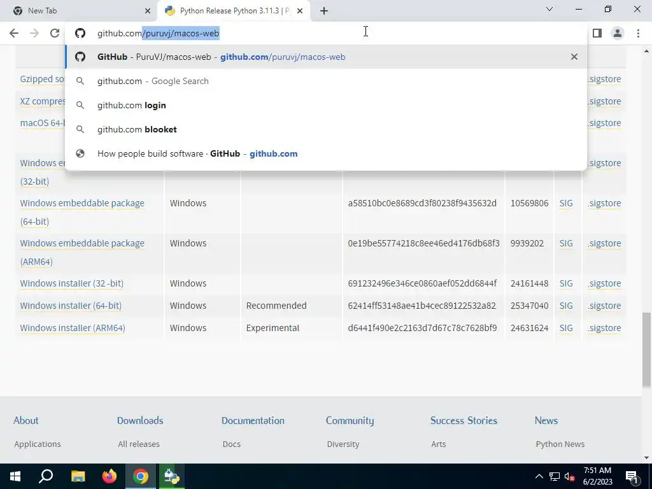652x489 pixels.
Task: Click the Experimental description cell
Action: pyautogui.click(x=273, y=328)
